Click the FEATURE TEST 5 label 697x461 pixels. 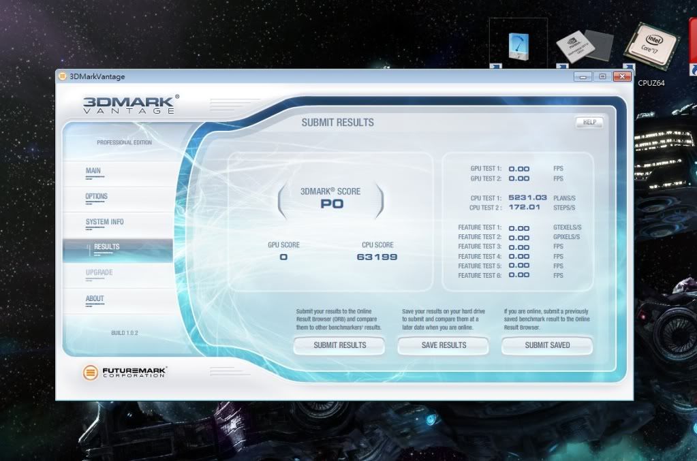point(480,266)
